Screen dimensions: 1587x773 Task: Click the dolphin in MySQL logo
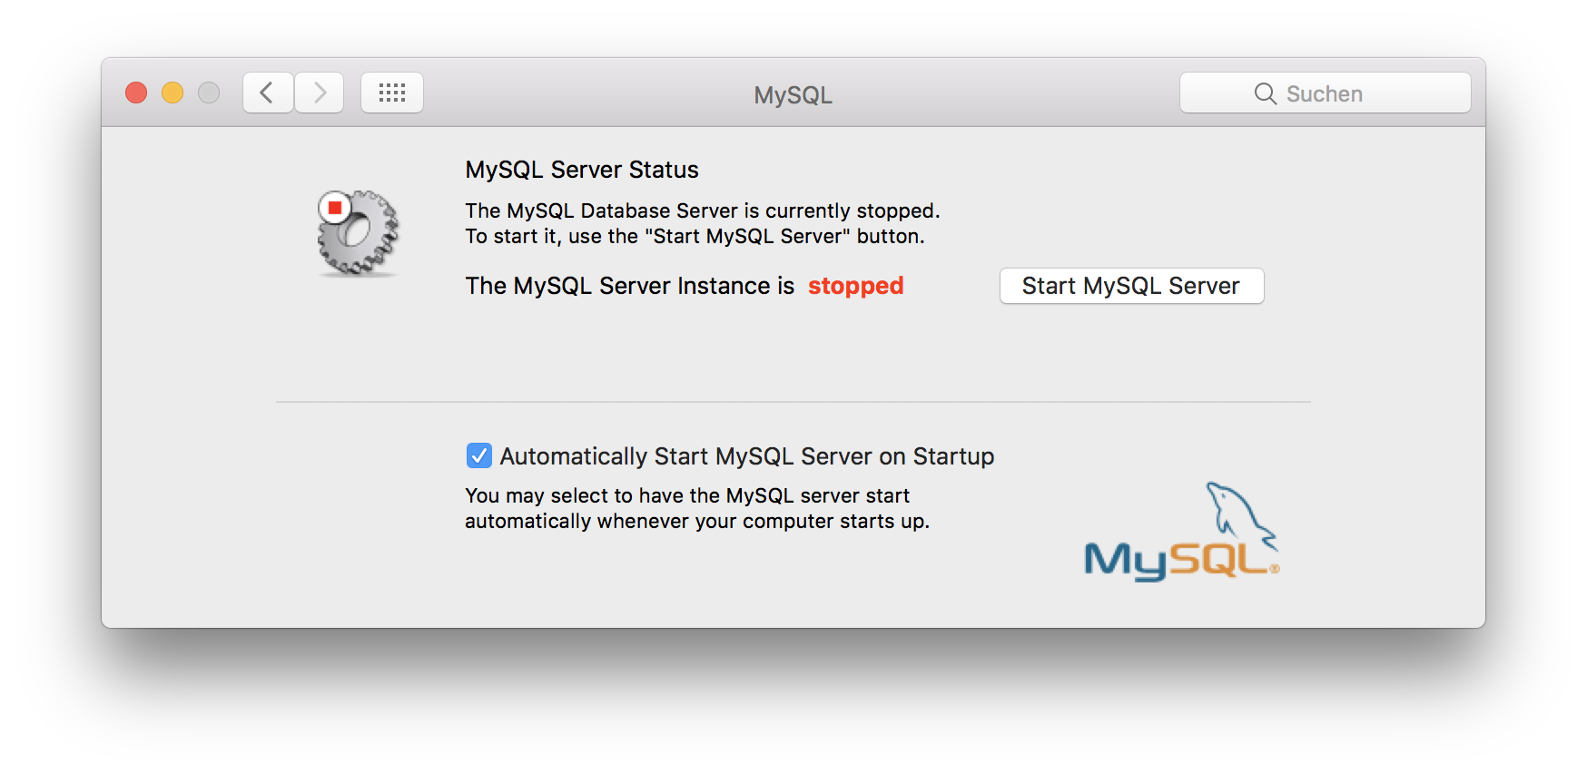coord(1238,513)
